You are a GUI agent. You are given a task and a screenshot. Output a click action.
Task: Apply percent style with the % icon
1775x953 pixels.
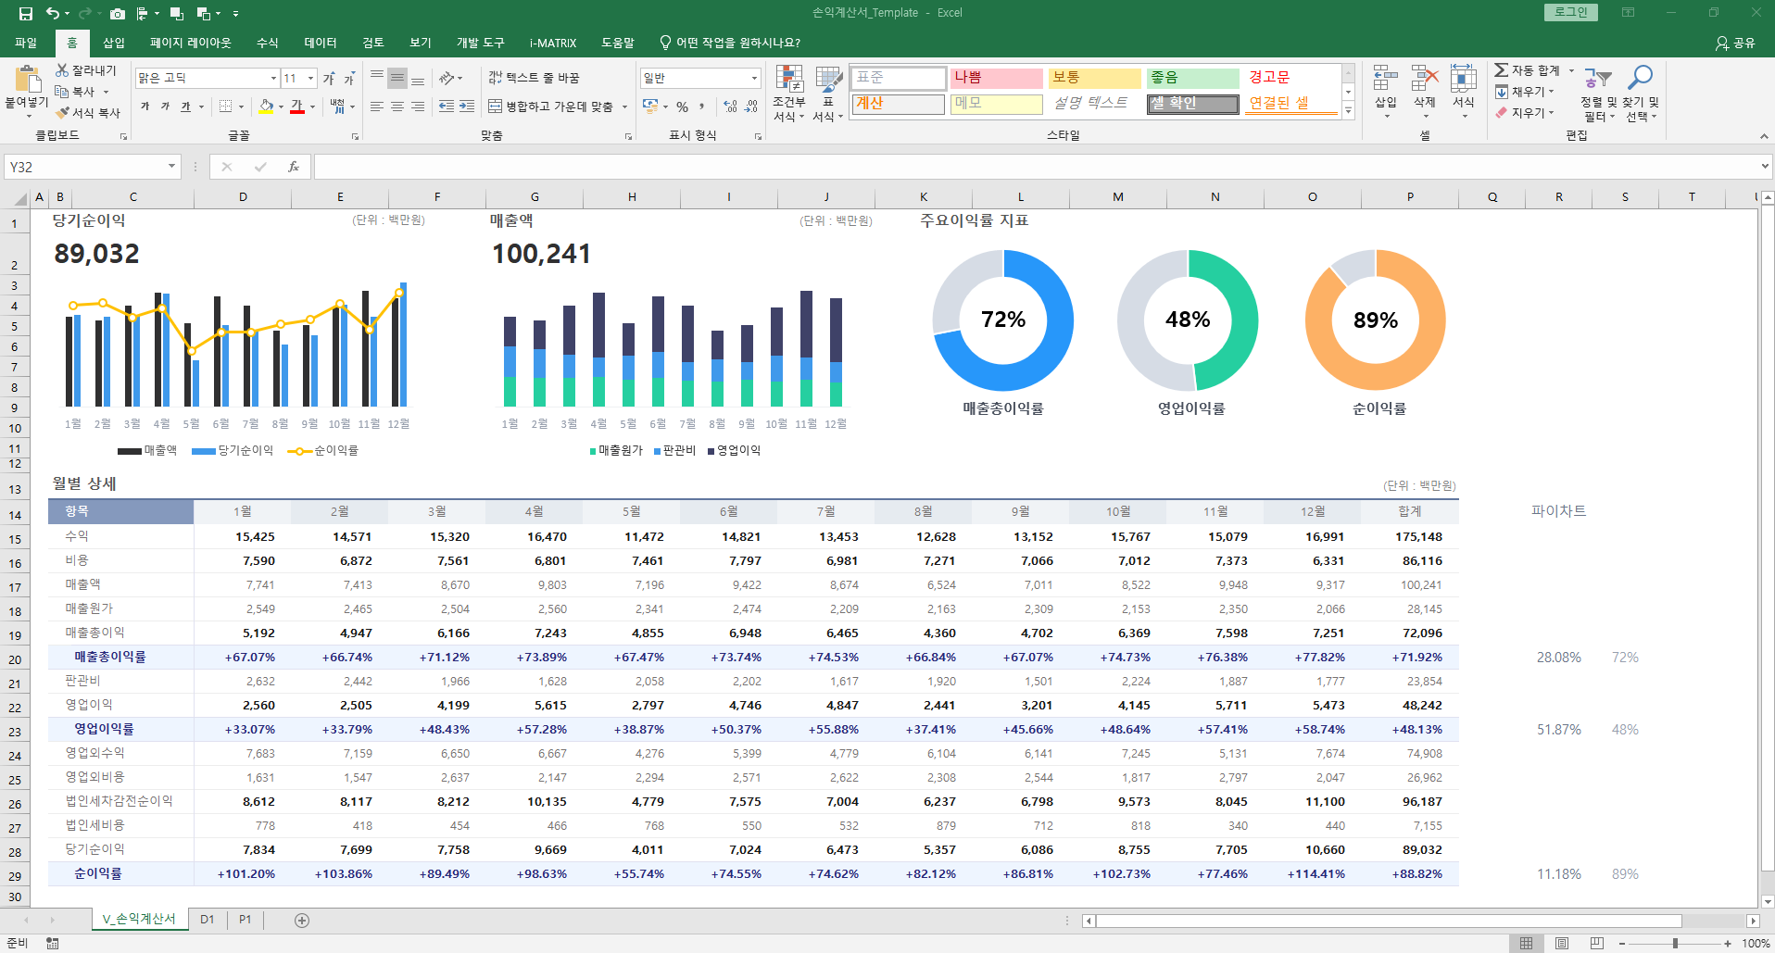[x=682, y=107]
